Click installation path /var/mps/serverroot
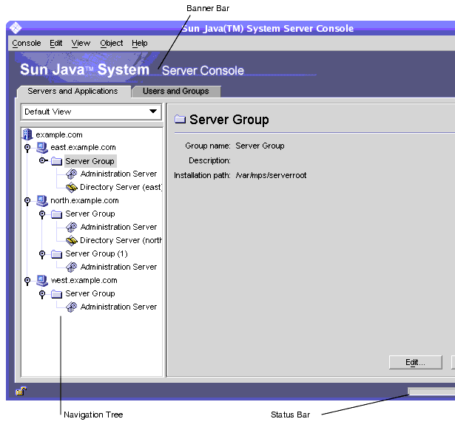 tap(271, 175)
